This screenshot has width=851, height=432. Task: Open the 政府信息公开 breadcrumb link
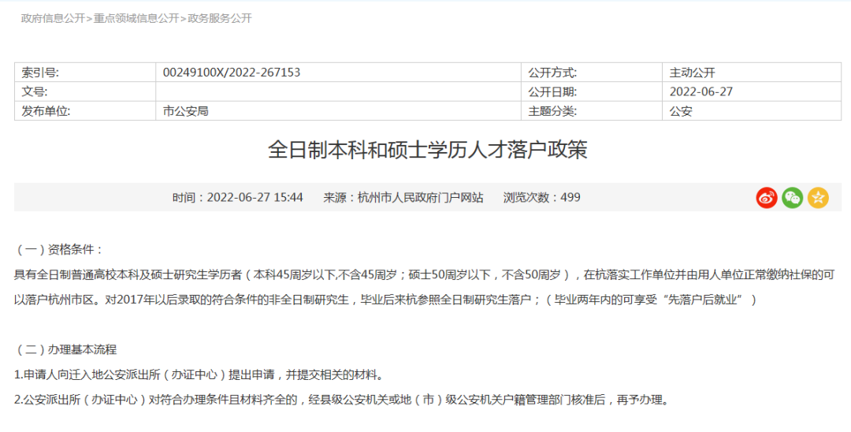click(54, 18)
